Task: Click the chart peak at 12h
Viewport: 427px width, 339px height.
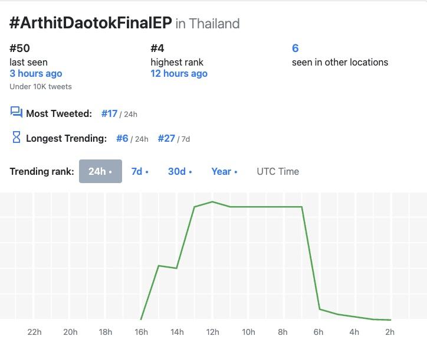Action: (212, 202)
